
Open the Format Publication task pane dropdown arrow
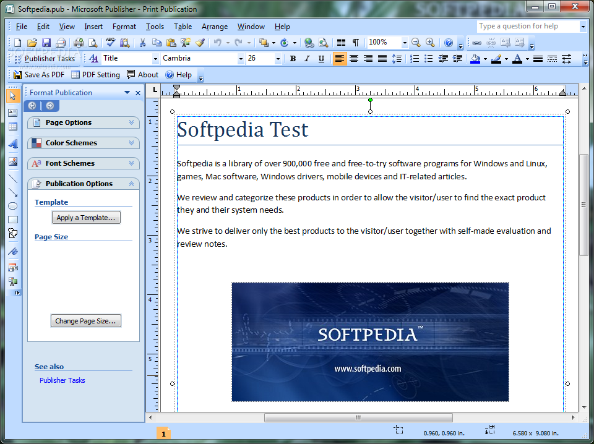click(x=127, y=93)
